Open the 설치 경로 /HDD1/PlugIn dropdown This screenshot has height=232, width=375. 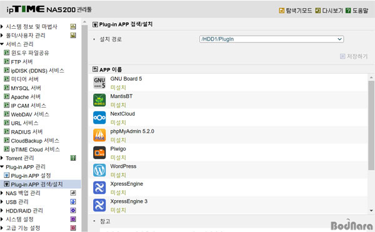(271, 39)
